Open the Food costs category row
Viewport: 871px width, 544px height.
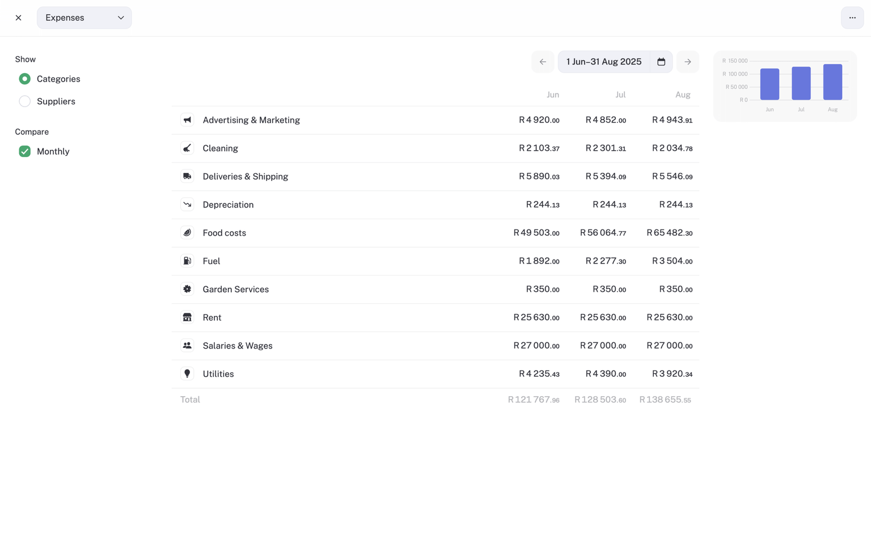point(225,233)
